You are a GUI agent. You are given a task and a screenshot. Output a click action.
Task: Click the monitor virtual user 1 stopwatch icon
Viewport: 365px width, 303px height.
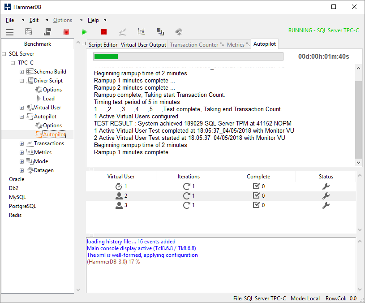(x=119, y=186)
